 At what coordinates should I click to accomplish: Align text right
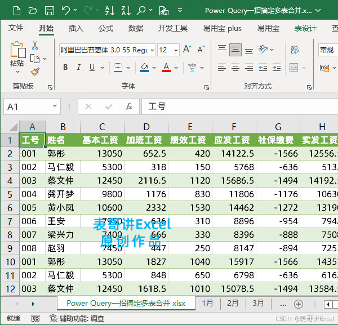pyautogui.click(x=249, y=68)
